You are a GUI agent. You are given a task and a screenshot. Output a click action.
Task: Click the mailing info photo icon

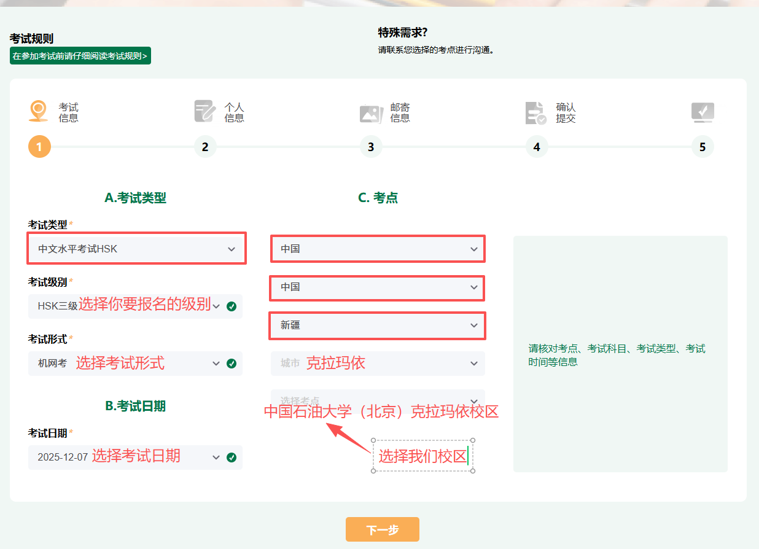pos(371,114)
